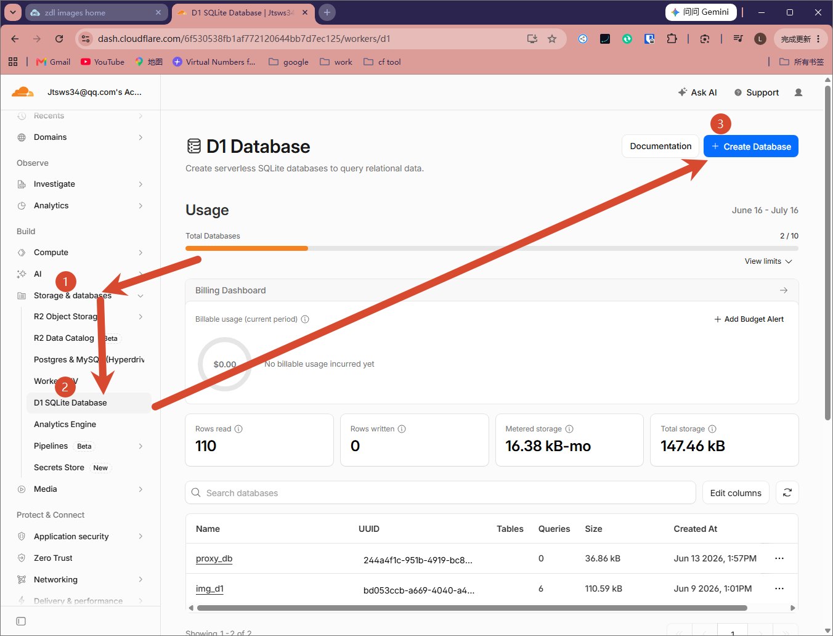The image size is (833, 636).
Task: Switch to the zdl images home tab
Action: (x=95, y=12)
